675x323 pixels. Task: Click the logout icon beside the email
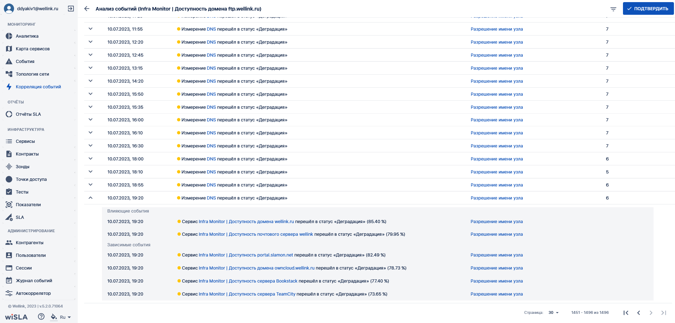tap(71, 8)
